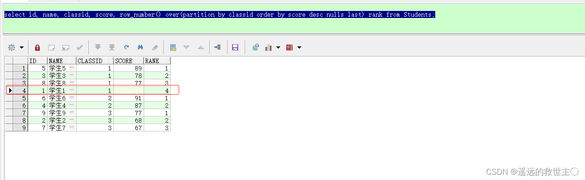Image resolution: width=585 pixels, height=180 pixels.
Task: Click the fetch last page icon
Action: point(112,47)
